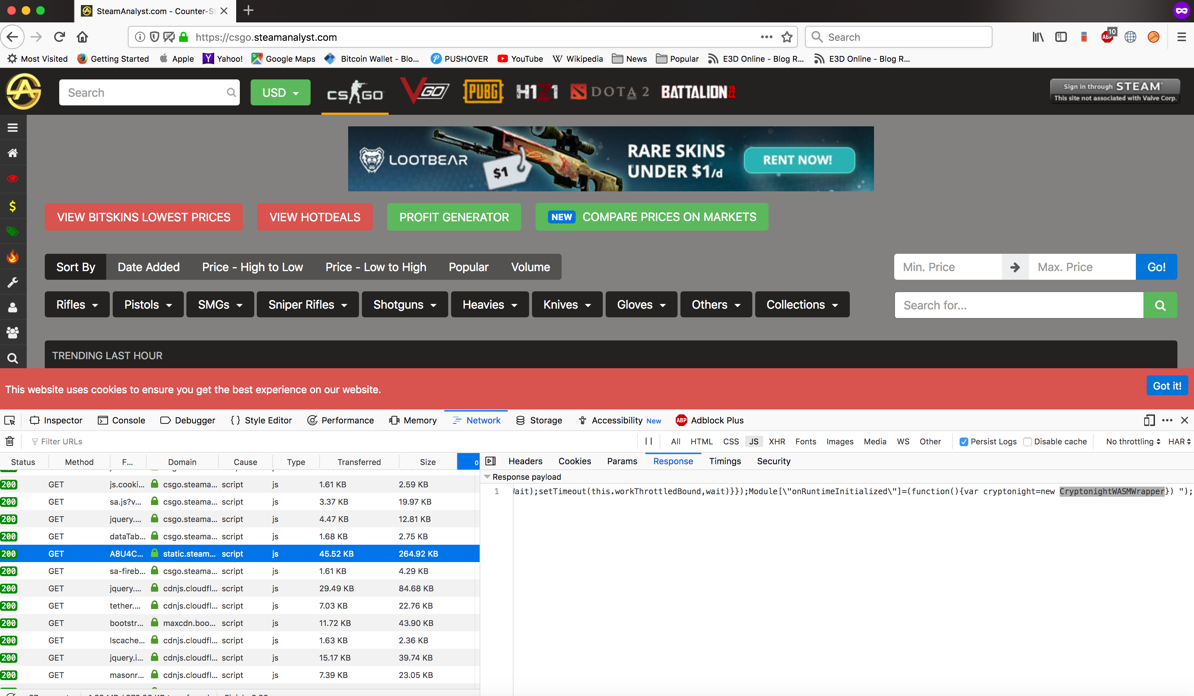1194x696 pixels.
Task: Switch to the Inspector devtools tab
Action: [56, 420]
